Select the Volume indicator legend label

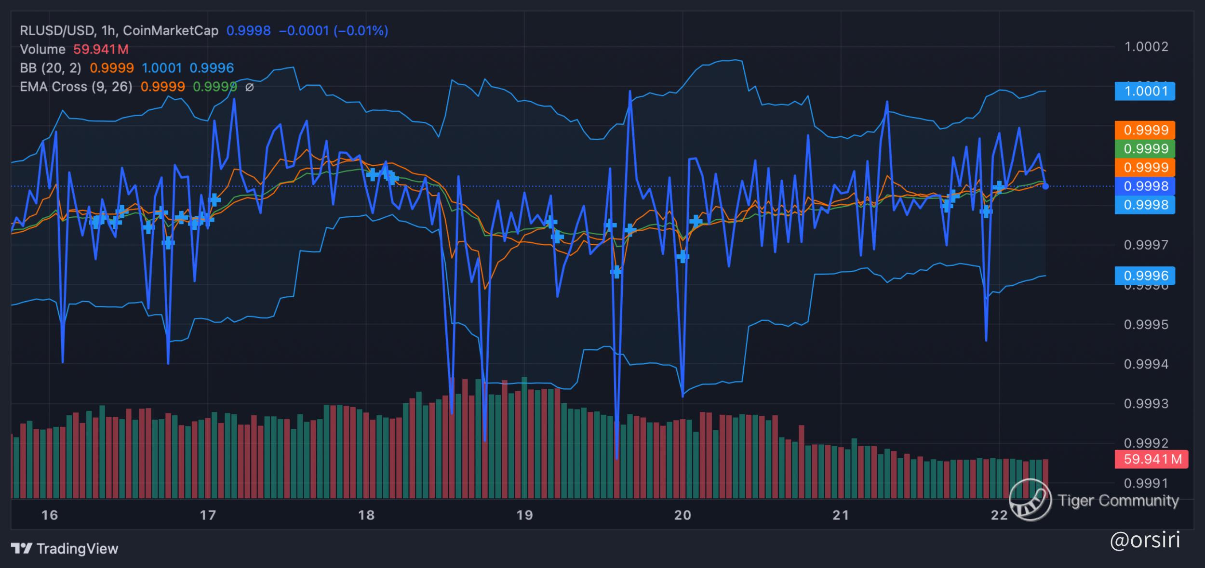pos(42,50)
